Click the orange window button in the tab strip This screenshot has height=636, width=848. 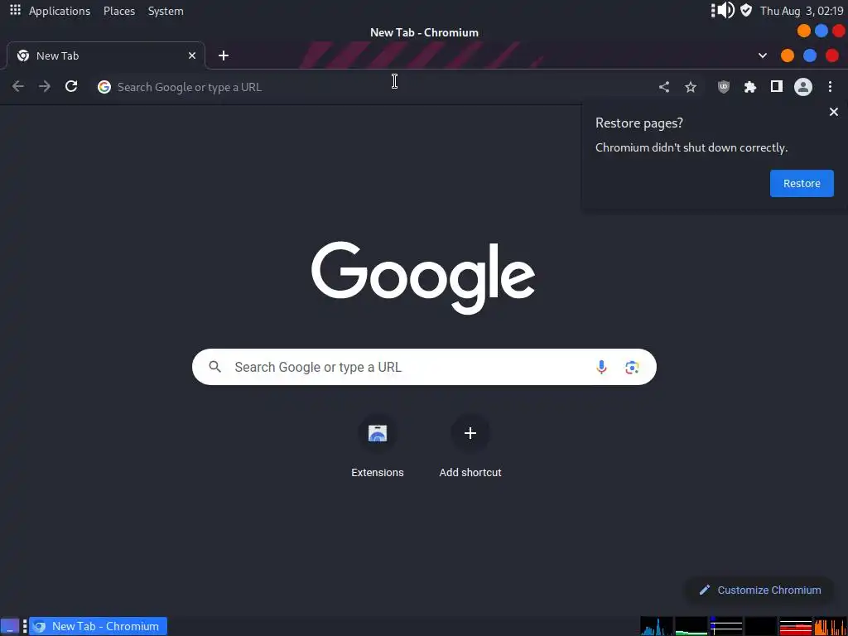(x=788, y=55)
